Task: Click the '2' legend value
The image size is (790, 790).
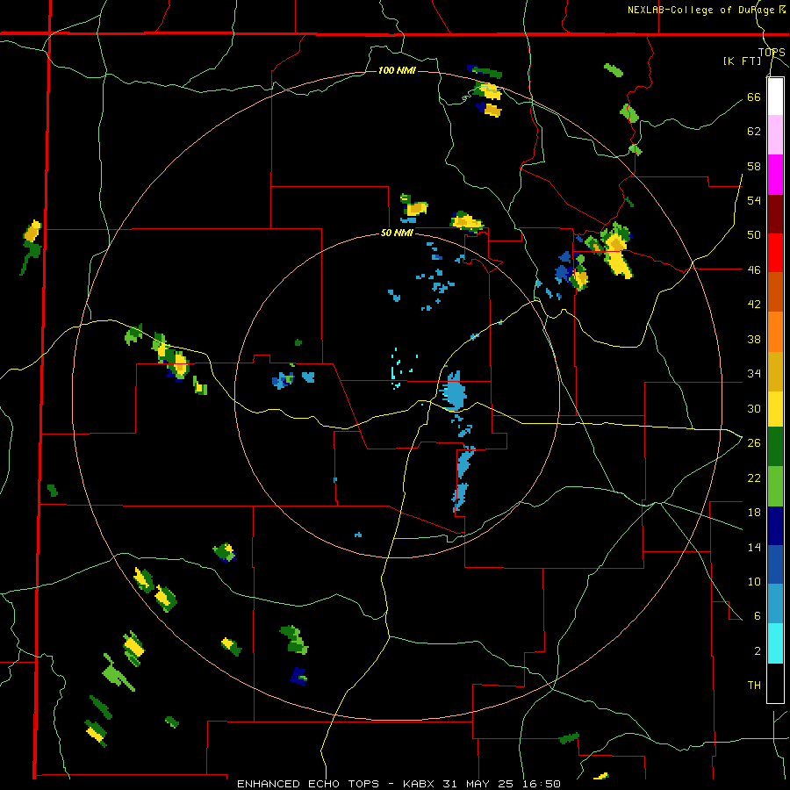Action: pyautogui.click(x=758, y=651)
